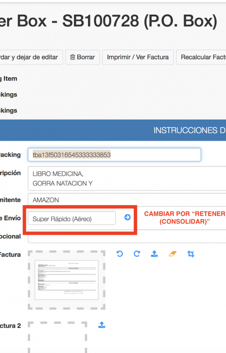Screen dimensions: 226x353
Task: Rotate invoice image counterclockwise
Action: pos(120,254)
